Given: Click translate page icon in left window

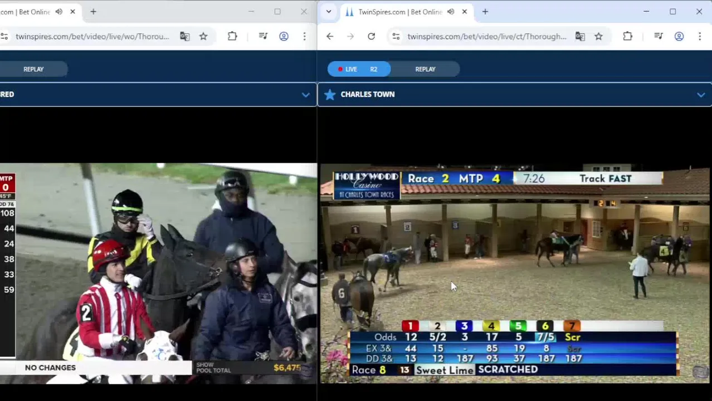Looking at the screenshot, I should tap(184, 36).
